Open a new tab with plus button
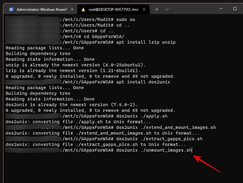This screenshot has width=243, height=183. click(157, 9)
